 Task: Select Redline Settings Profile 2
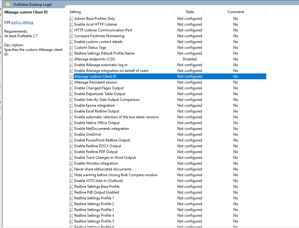(x=94, y=204)
